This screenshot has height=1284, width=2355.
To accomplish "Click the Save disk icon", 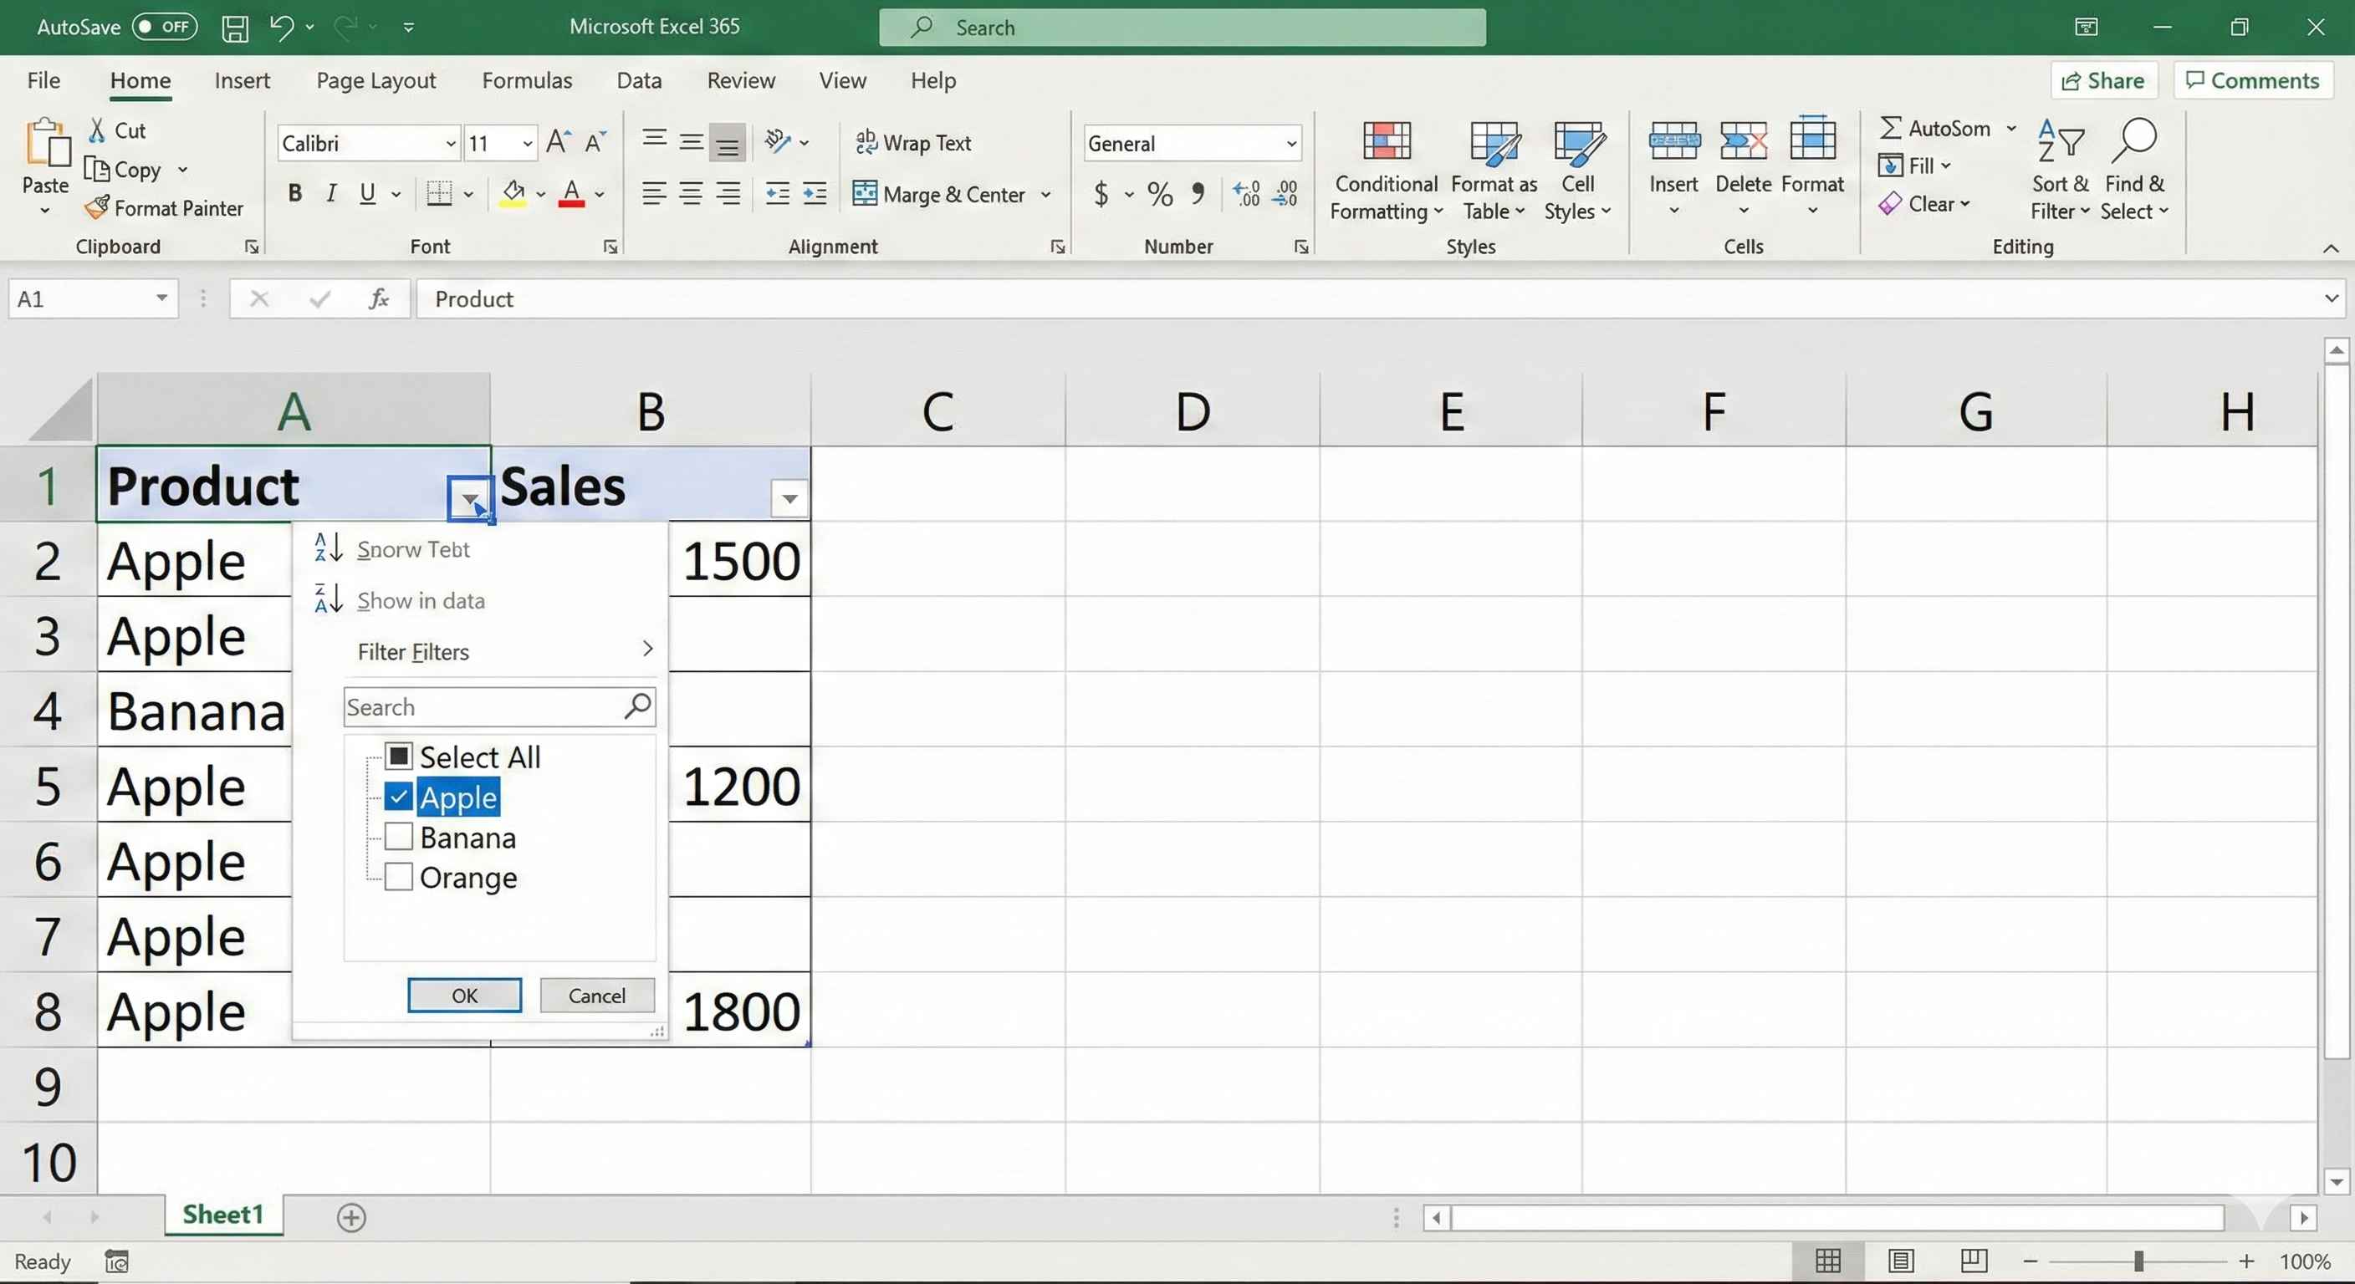I will [235, 28].
